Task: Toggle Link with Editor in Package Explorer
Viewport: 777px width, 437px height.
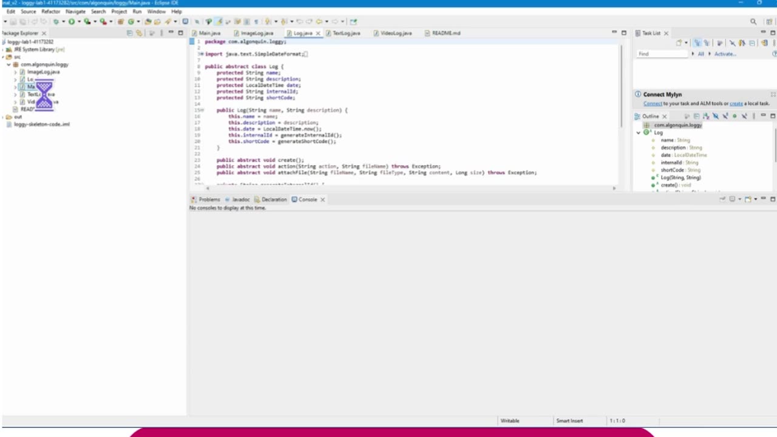Action: point(139,33)
